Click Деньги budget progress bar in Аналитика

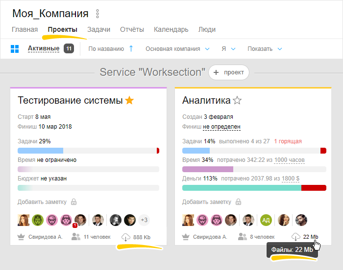click(x=254, y=188)
